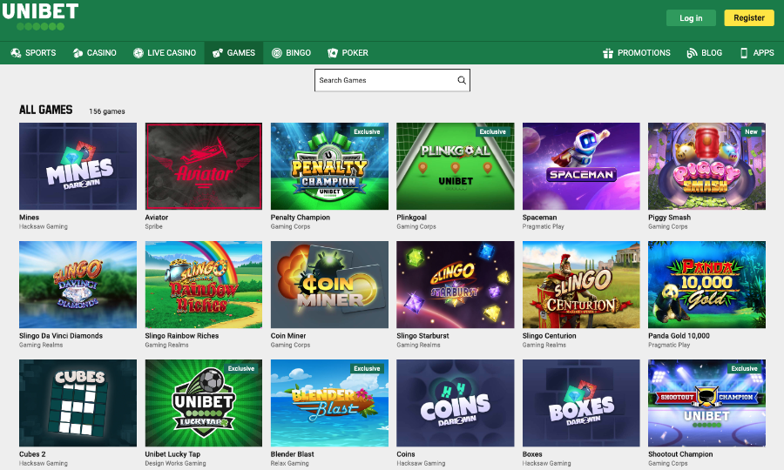
Task: Click the Poker cards icon
Action: coord(333,53)
